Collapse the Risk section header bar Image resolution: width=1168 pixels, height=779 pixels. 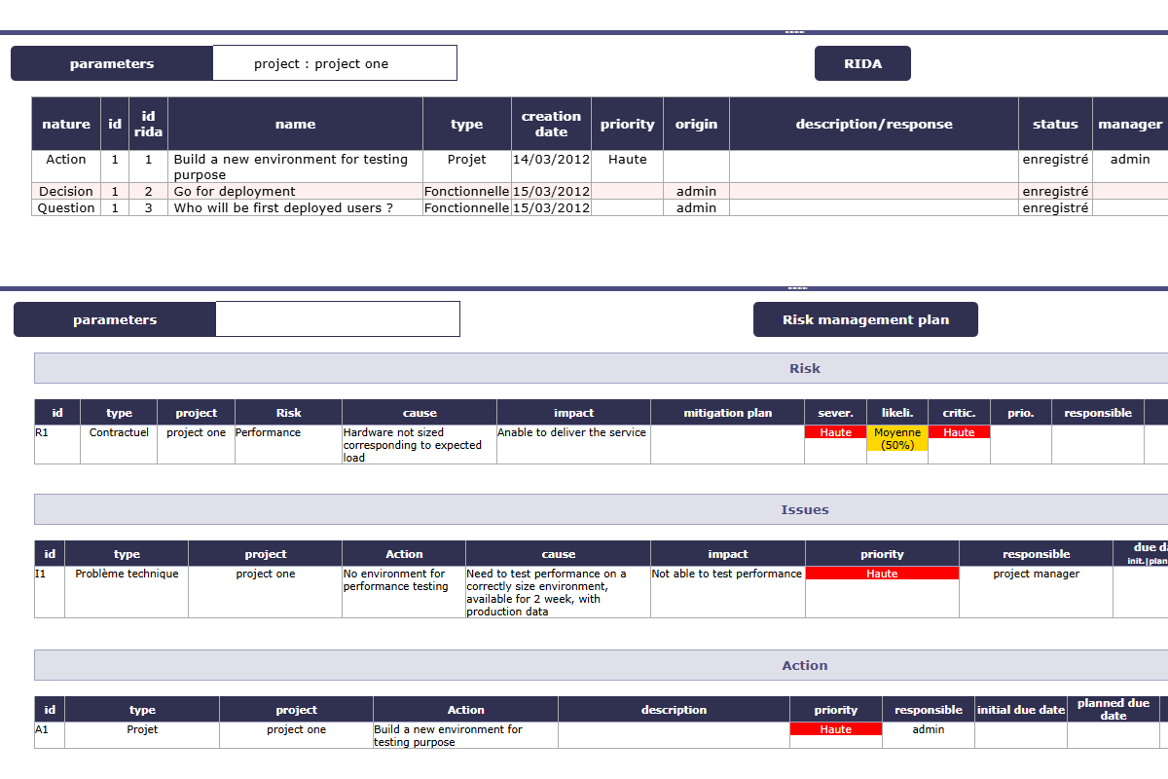(x=602, y=368)
